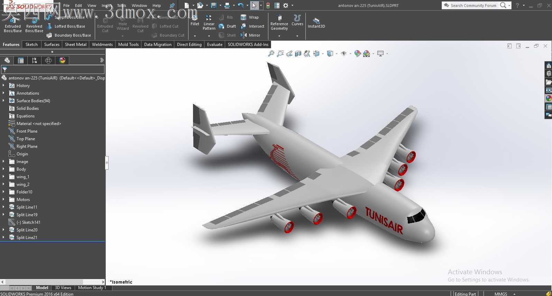Open the Fillet dropdown arrow
552x296 pixels.
point(195,36)
